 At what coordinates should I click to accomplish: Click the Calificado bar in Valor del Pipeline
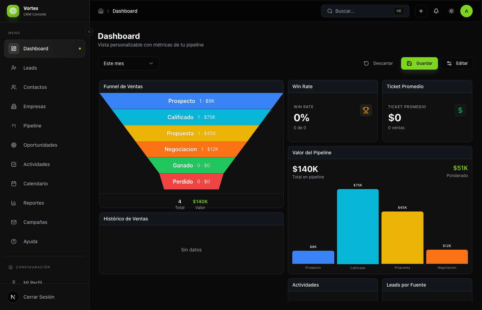[x=358, y=226]
